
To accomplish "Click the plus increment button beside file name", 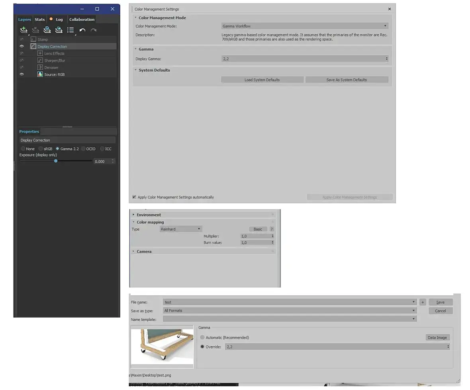I will pyautogui.click(x=423, y=302).
